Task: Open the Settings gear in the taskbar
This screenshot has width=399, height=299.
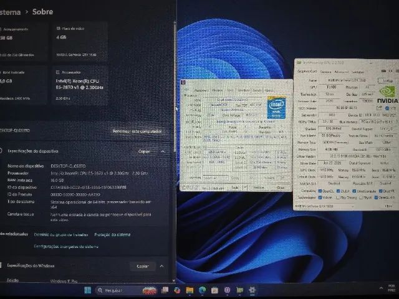Action: click(x=252, y=290)
